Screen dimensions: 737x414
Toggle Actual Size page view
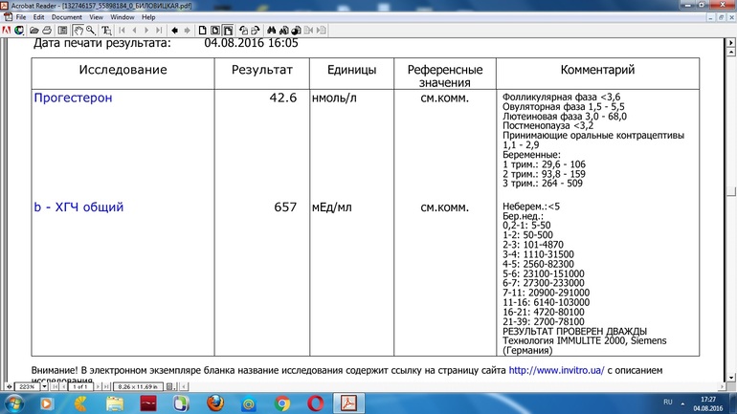[x=200, y=30]
